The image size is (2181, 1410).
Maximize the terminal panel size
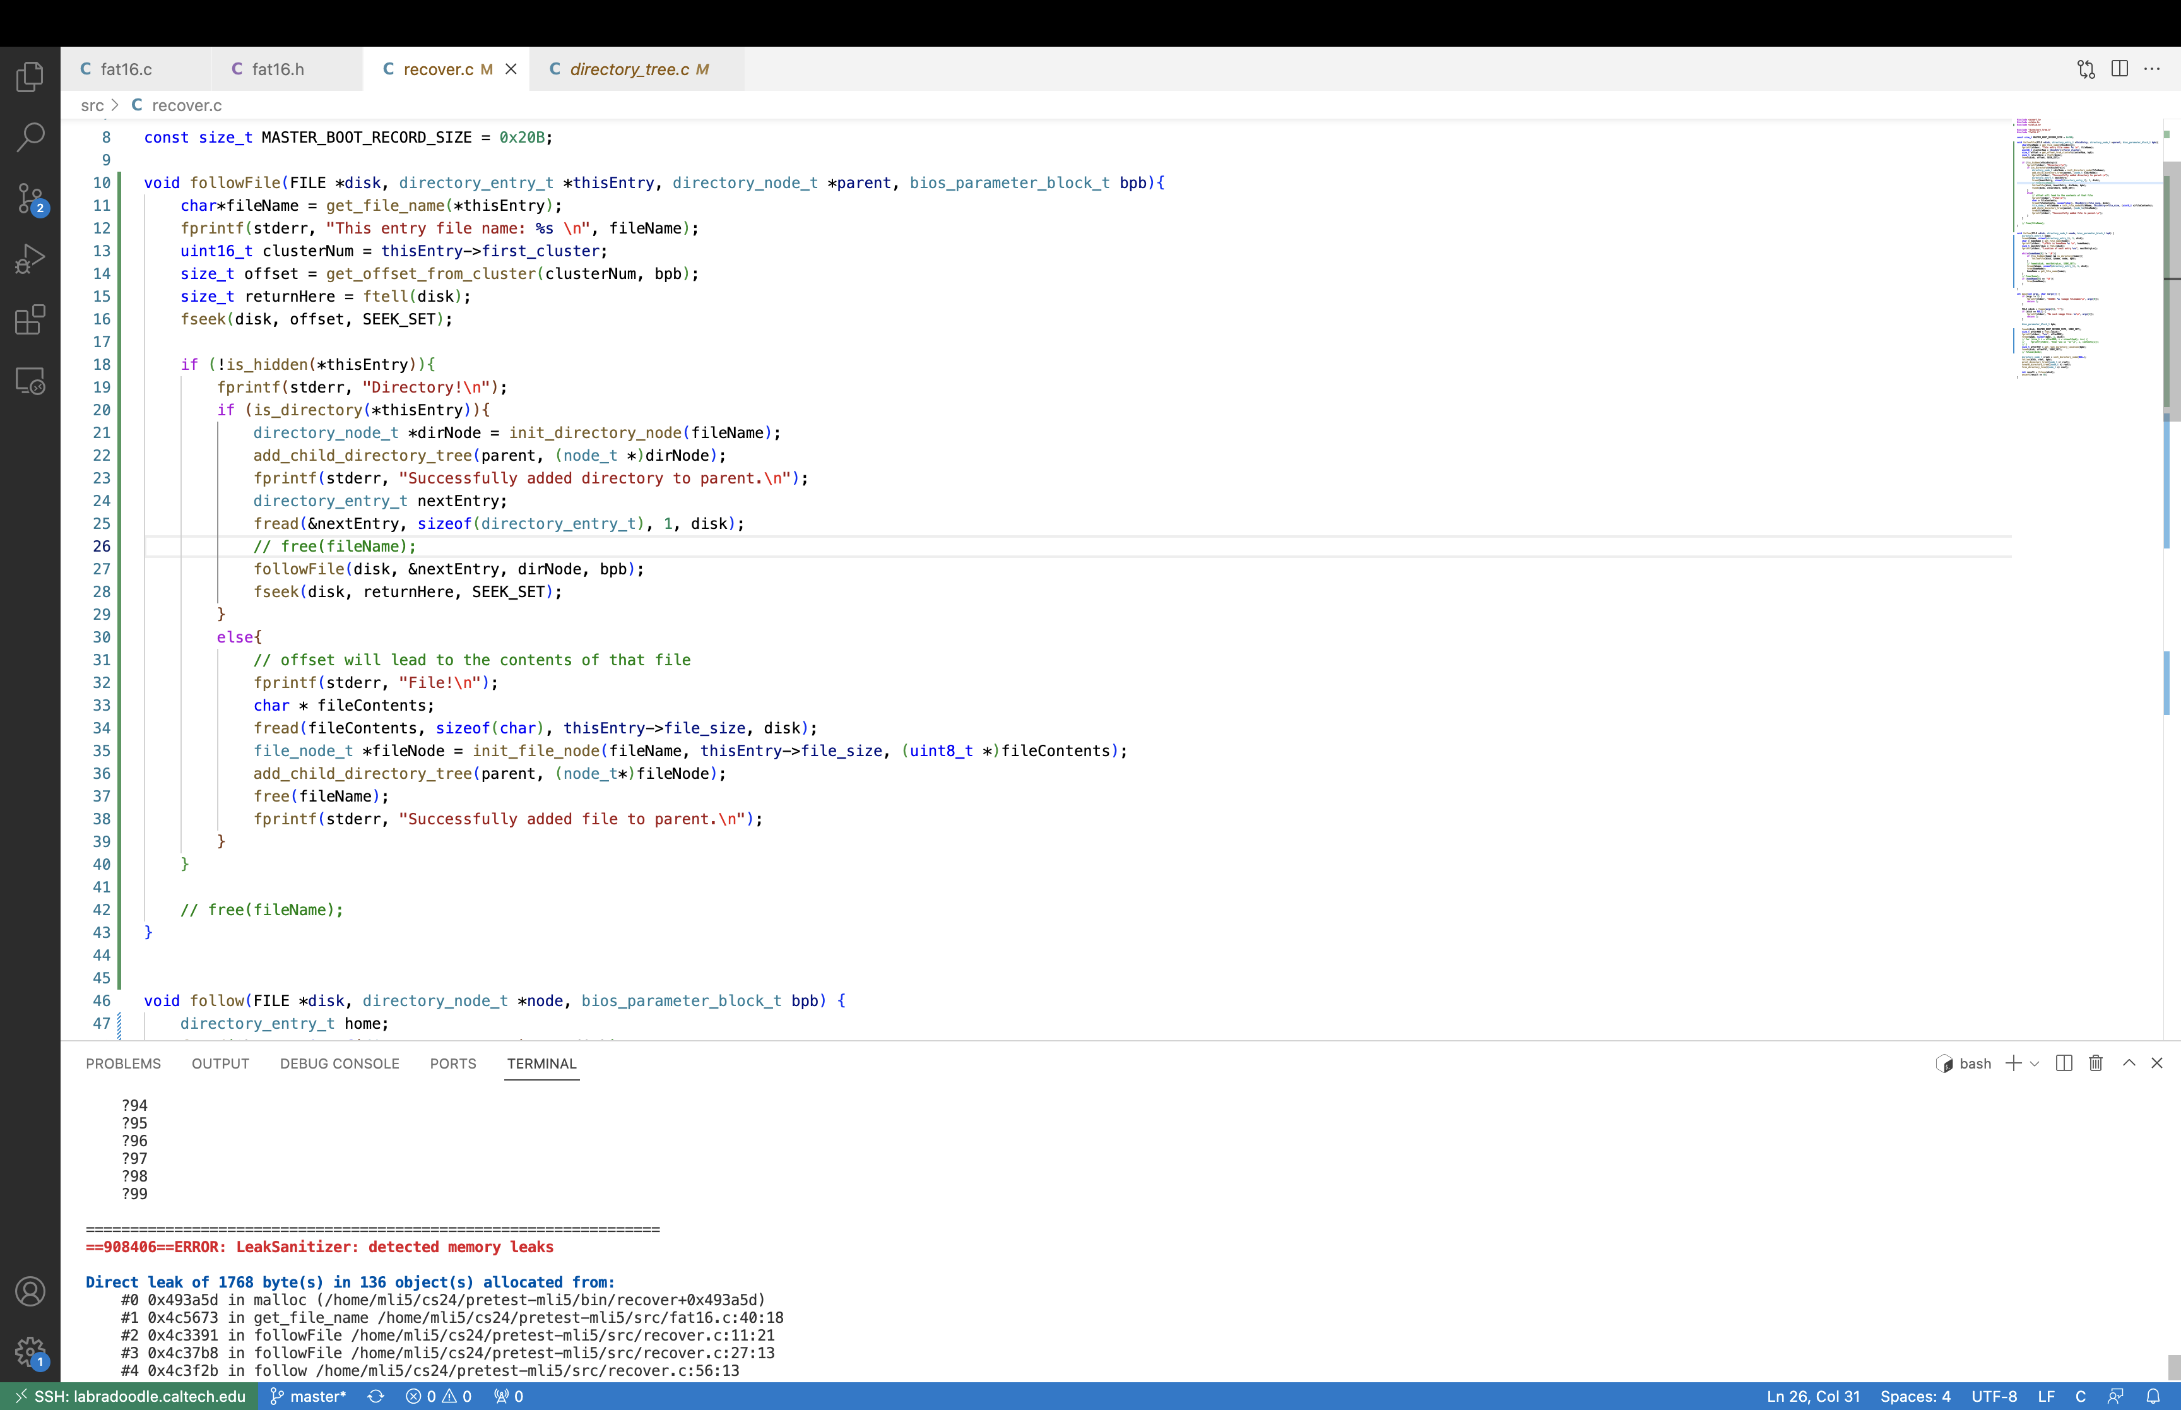pyautogui.click(x=2129, y=1063)
